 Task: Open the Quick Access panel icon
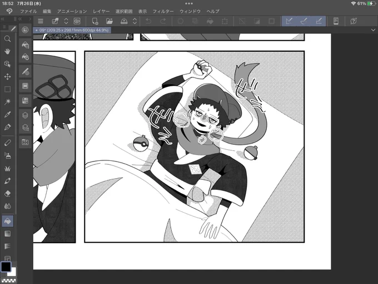point(25,30)
